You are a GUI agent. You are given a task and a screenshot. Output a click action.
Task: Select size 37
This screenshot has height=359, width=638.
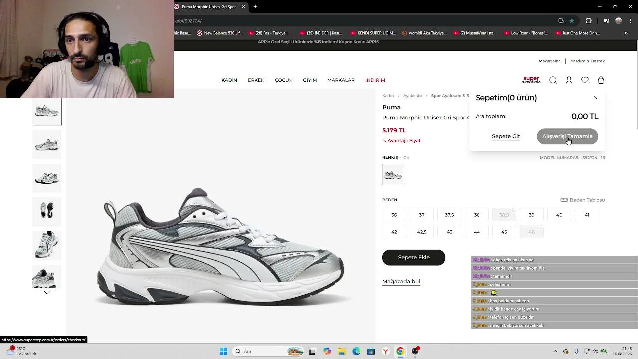click(x=422, y=215)
